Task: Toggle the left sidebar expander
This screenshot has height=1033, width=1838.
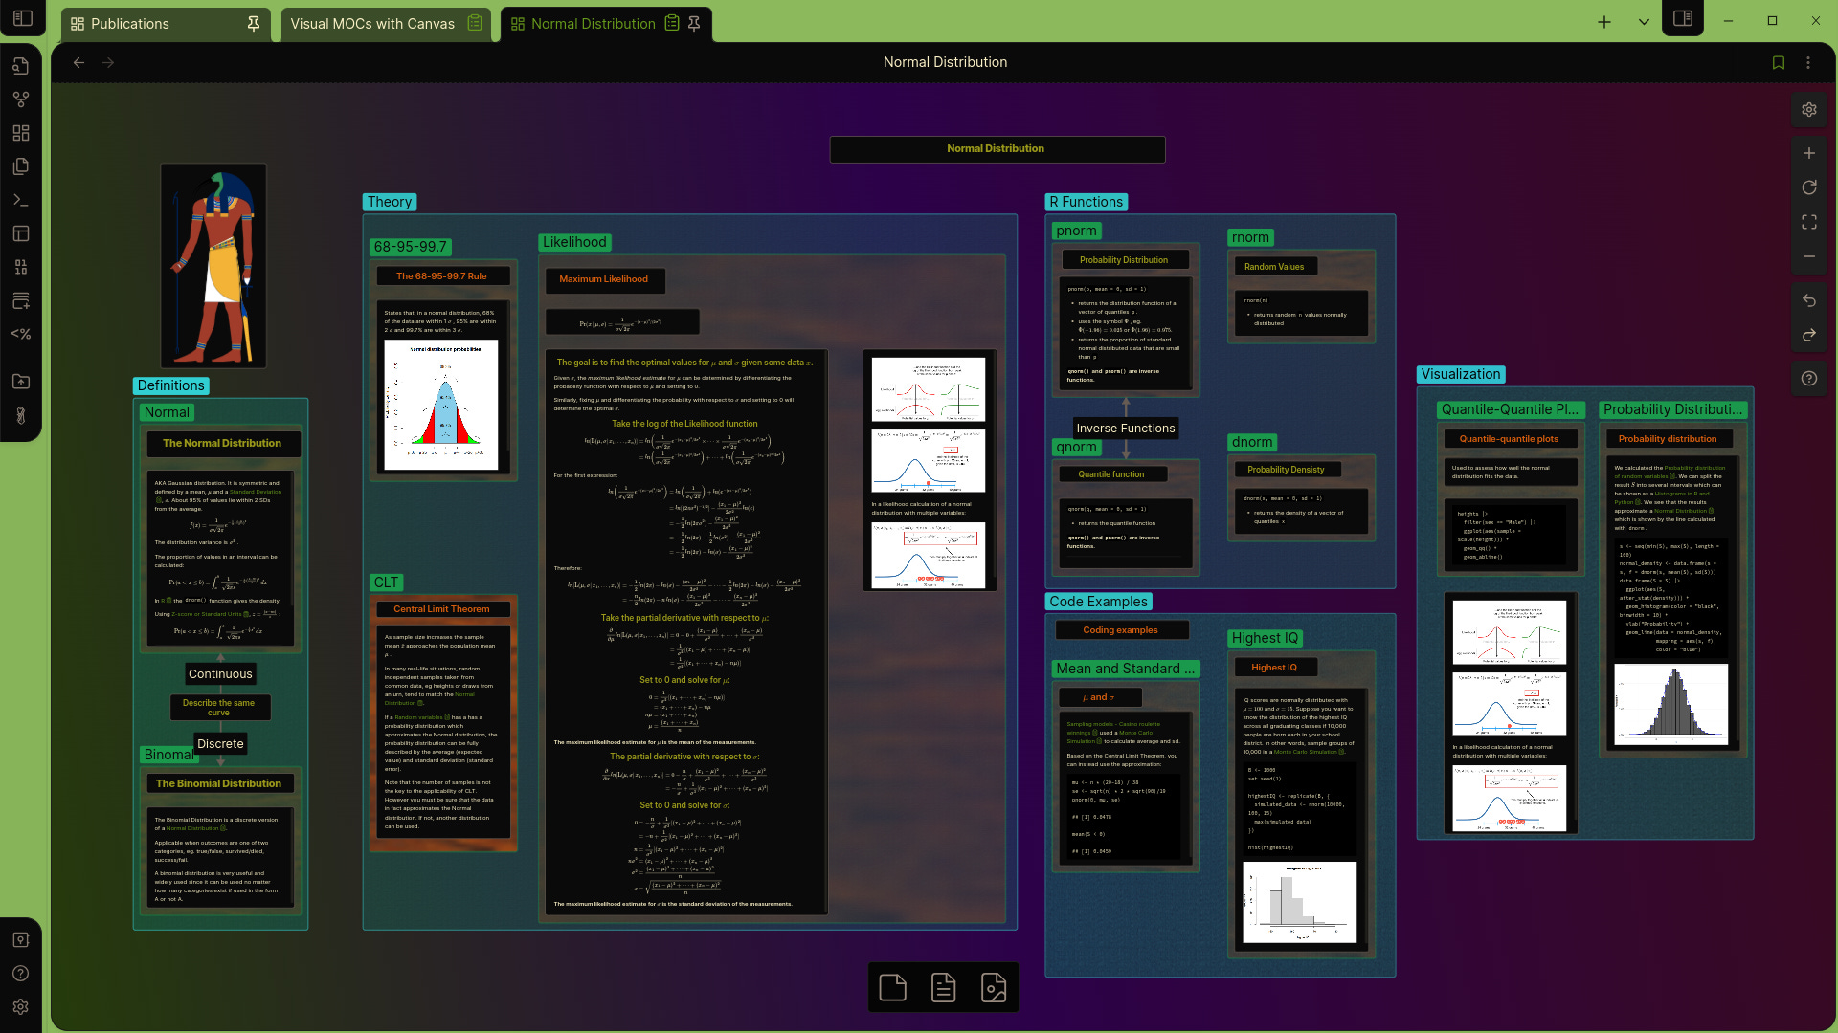Action: (x=23, y=18)
